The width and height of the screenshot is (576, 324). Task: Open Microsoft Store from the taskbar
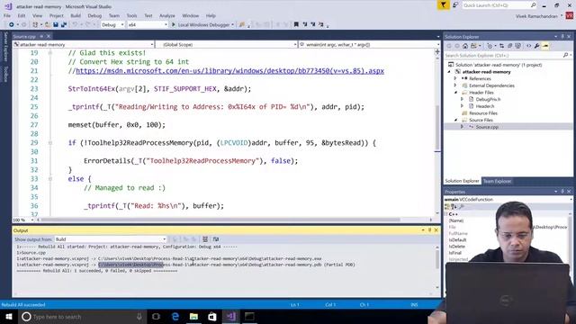(212, 316)
